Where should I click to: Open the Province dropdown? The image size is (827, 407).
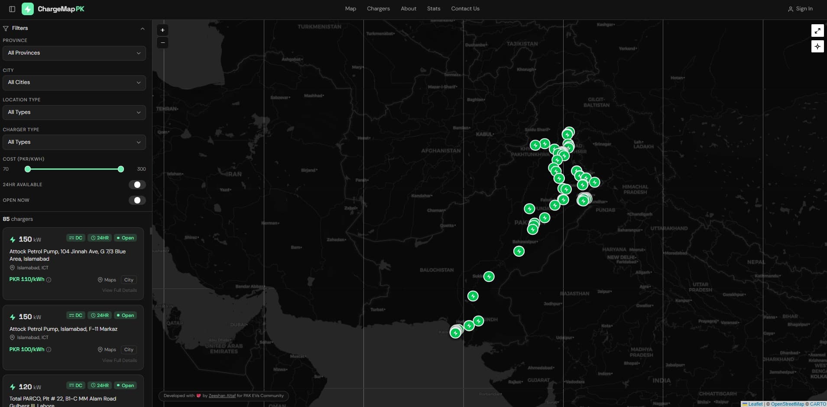point(74,53)
